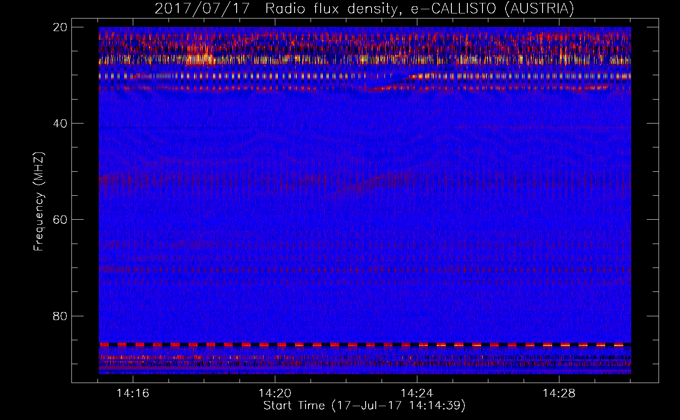
Task: Click the 14:16 time tick label
Action: click(x=133, y=394)
